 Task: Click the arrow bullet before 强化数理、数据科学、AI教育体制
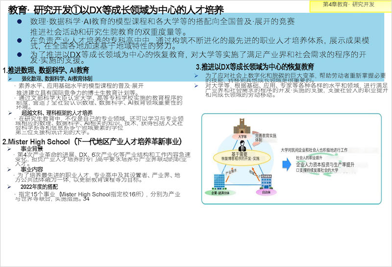pyautogui.click(x=10, y=78)
